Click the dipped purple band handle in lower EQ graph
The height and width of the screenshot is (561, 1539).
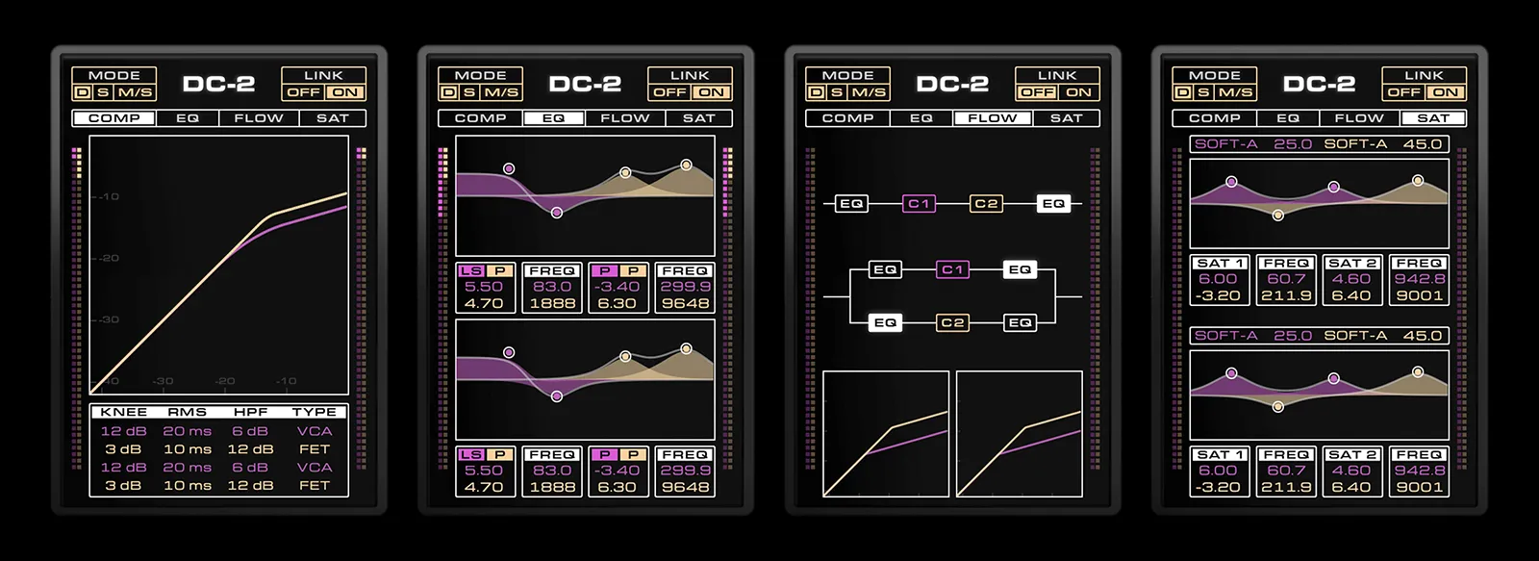pyautogui.click(x=556, y=396)
